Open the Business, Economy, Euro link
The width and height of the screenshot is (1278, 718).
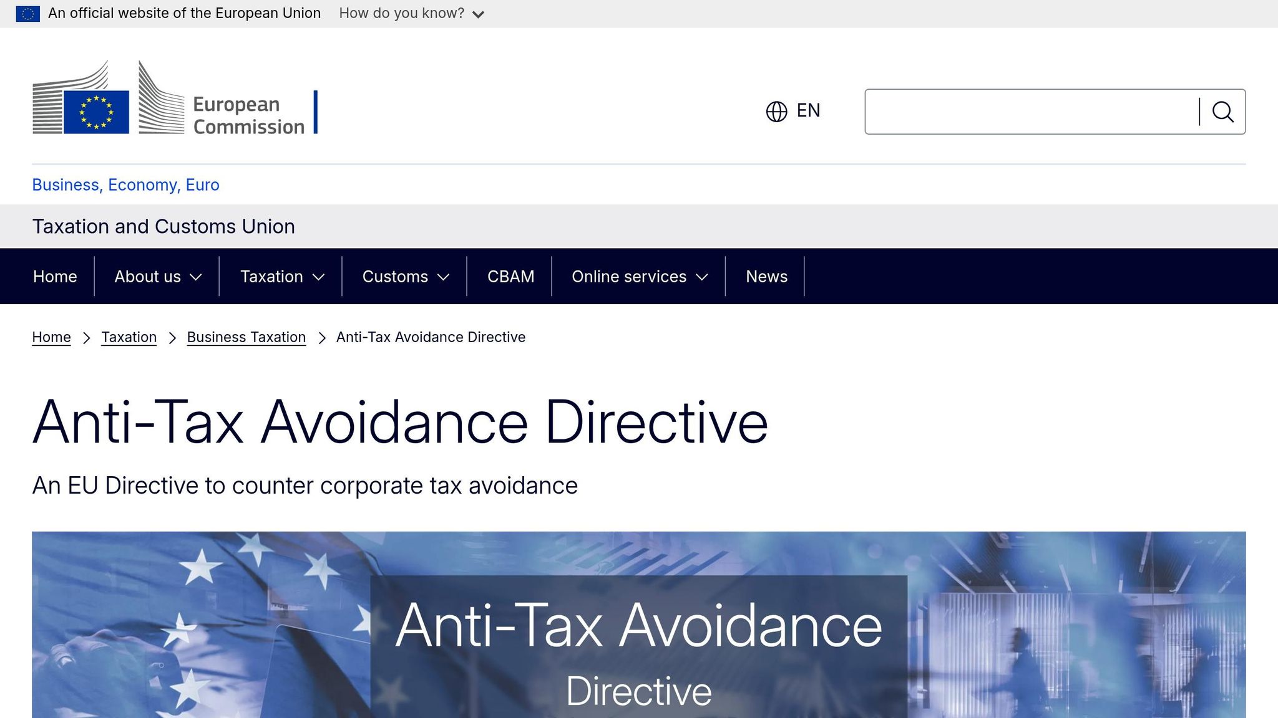(x=125, y=184)
